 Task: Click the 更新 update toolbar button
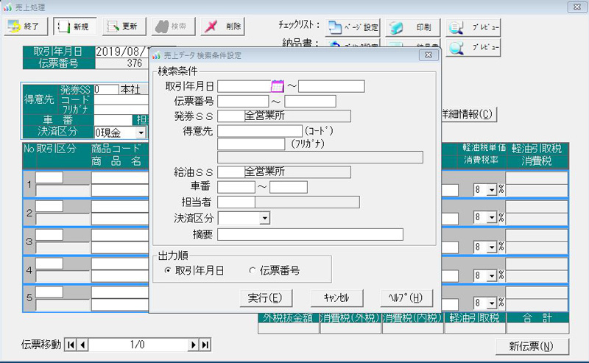[x=121, y=27]
